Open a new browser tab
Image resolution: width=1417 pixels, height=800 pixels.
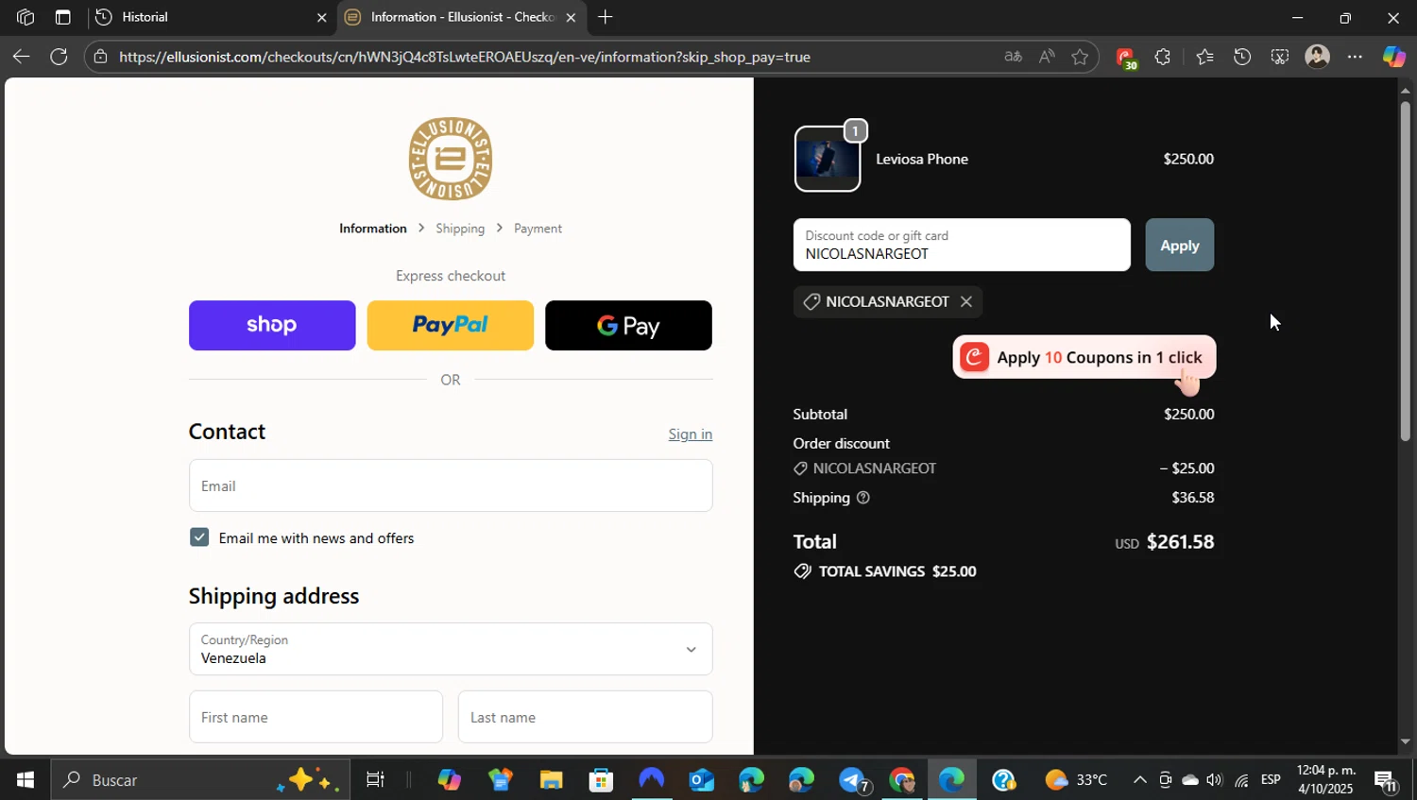[606, 17]
